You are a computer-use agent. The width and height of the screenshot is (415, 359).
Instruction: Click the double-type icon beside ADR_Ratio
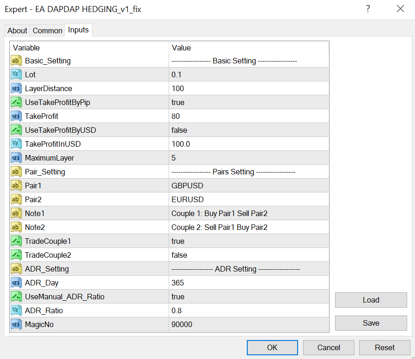tap(16, 310)
